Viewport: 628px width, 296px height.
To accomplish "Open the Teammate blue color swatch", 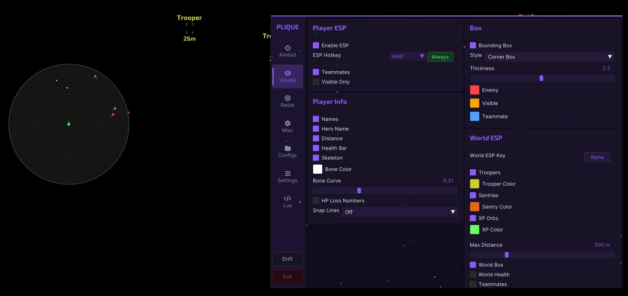I will (475, 116).
